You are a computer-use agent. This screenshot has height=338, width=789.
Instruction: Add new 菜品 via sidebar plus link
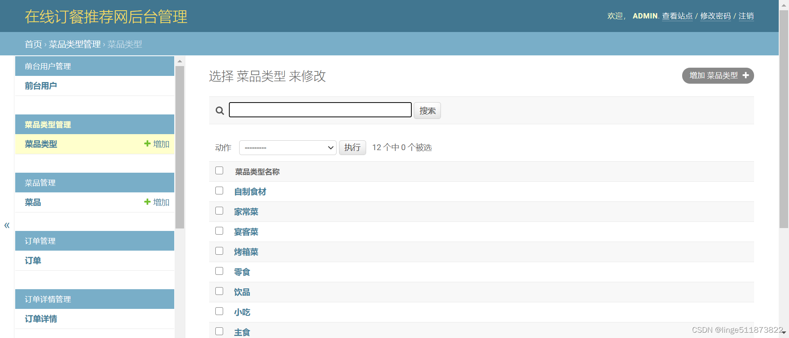(157, 202)
